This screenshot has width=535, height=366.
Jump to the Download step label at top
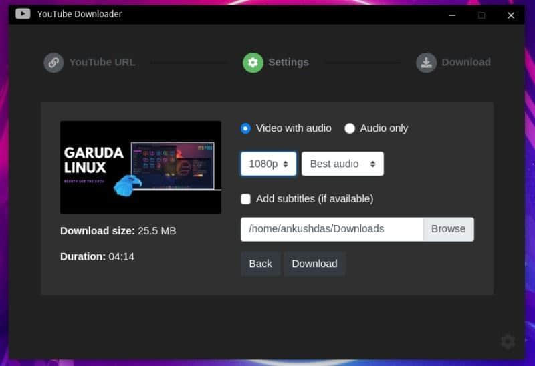pyautogui.click(x=466, y=63)
